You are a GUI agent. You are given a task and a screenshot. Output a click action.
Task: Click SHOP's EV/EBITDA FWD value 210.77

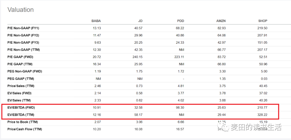pyautogui.click(x=263, y=107)
